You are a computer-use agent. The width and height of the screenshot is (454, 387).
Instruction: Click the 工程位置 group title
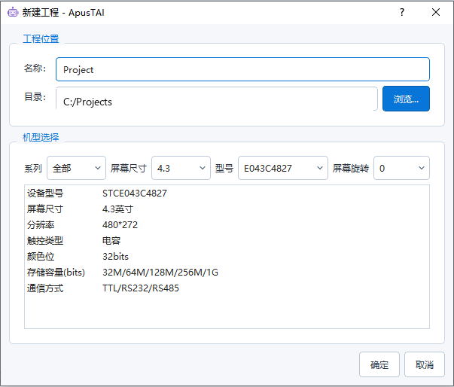tap(41, 39)
